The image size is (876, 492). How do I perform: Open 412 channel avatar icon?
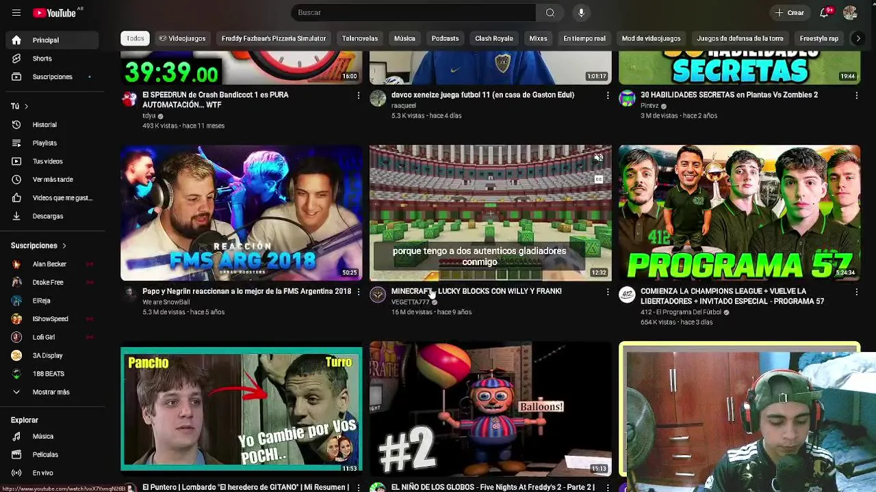click(x=627, y=295)
